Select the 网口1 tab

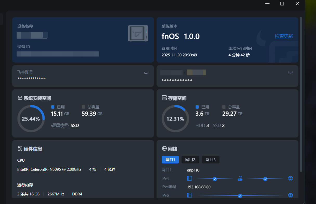[170, 160]
